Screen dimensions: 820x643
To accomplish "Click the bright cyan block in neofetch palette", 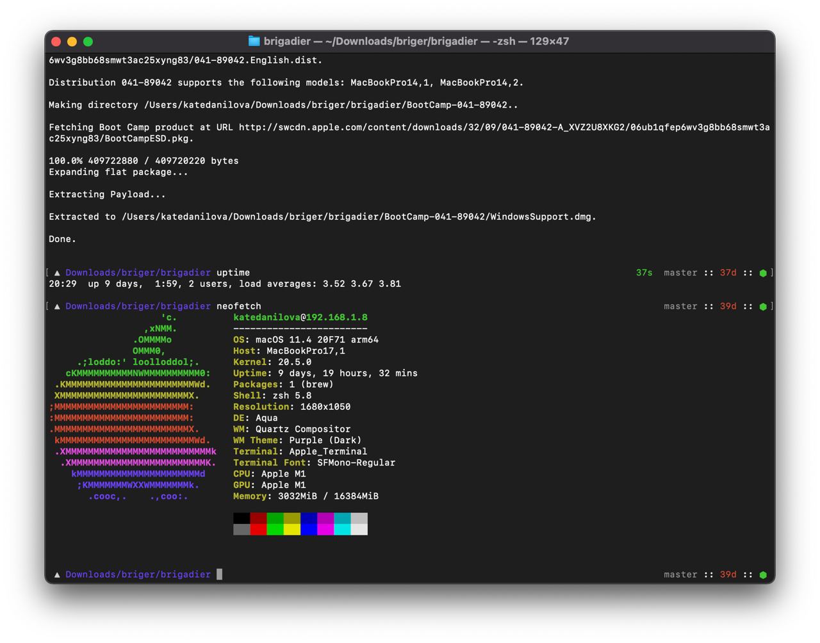I will click(x=342, y=530).
